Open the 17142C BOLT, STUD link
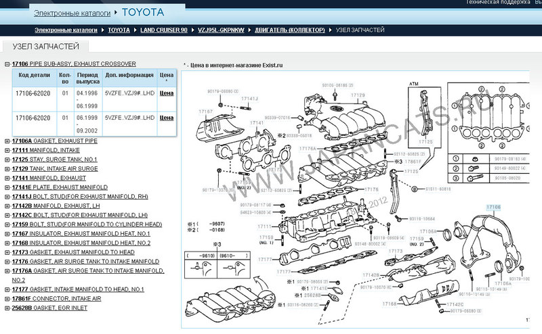 click(80, 215)
